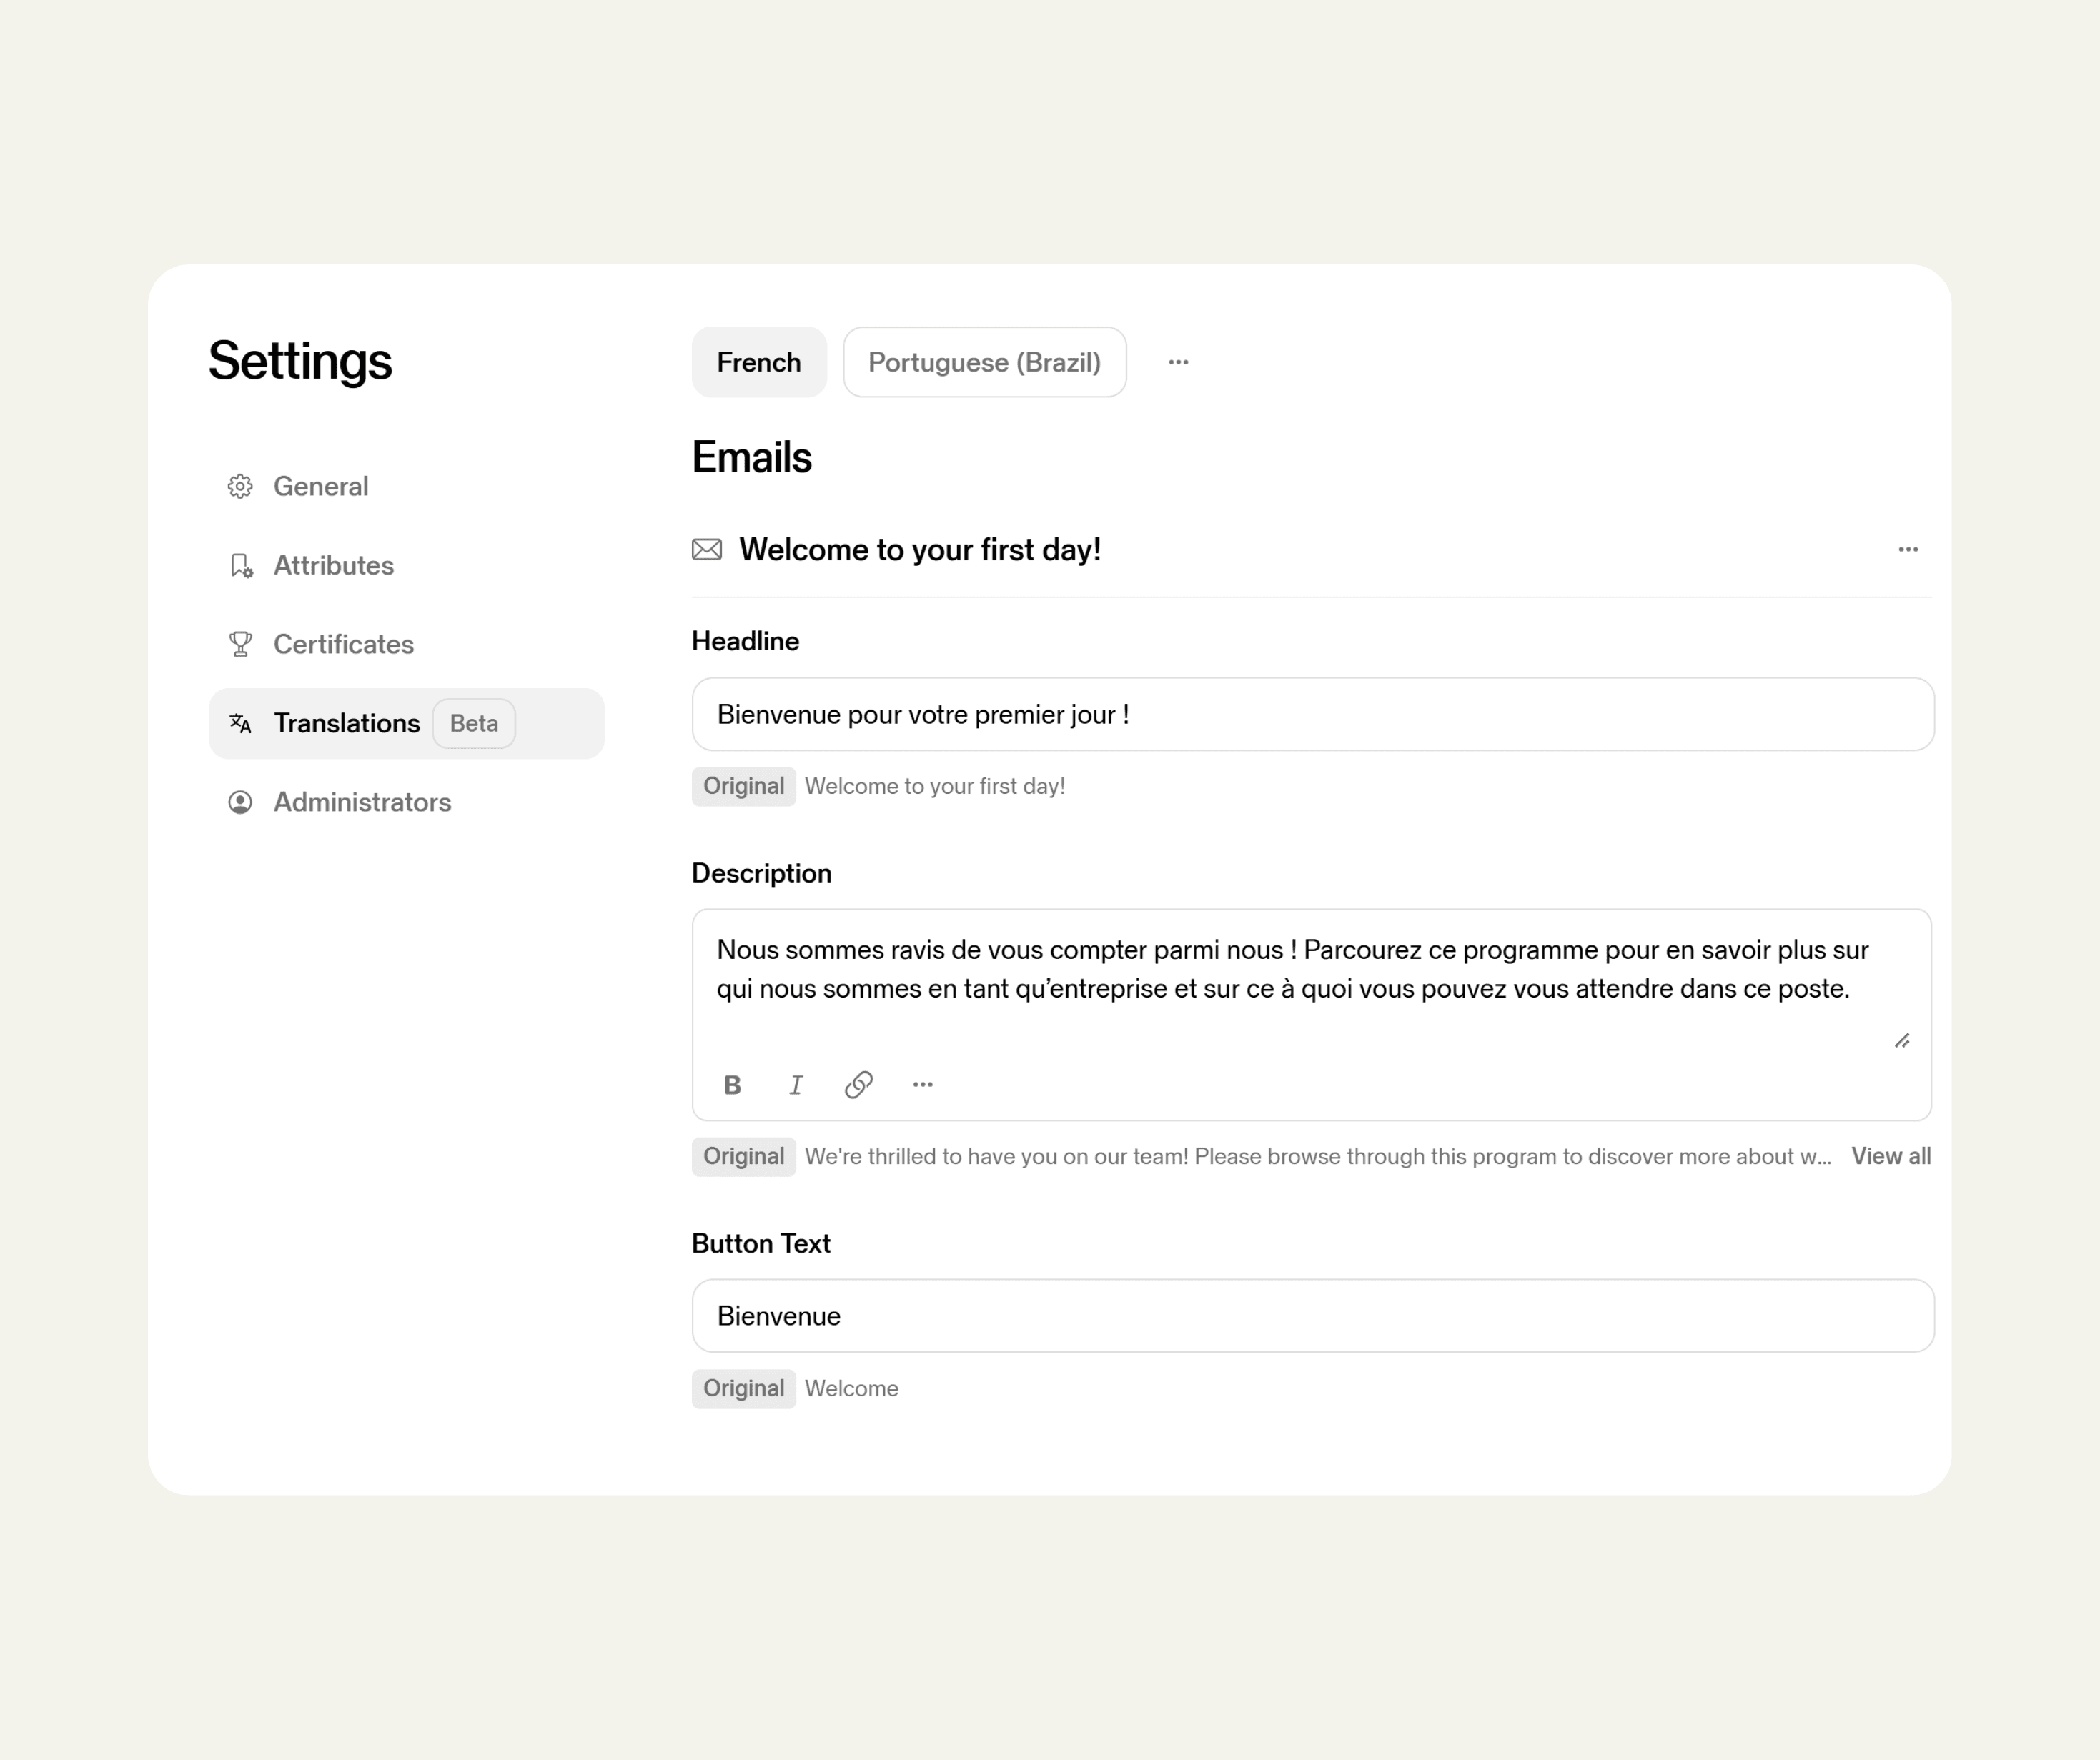
Task: Click the Button Text input field
Action: (1312, 1316)
